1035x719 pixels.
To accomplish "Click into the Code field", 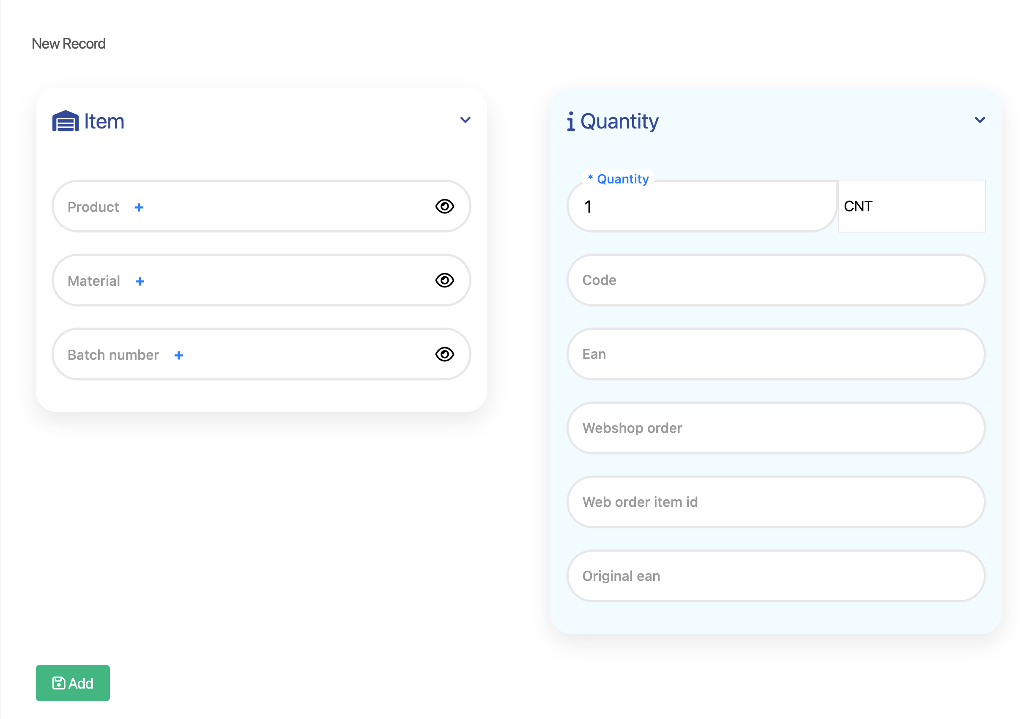I will pyautogui.click(x=775, y=280).
